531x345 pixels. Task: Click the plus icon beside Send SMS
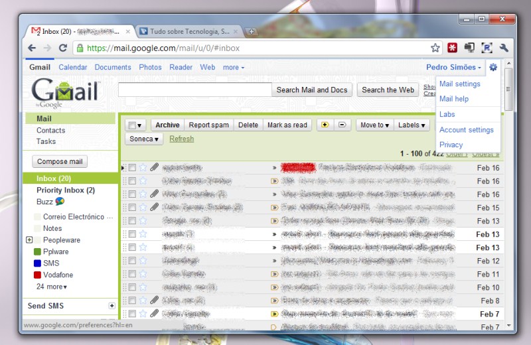112,306
